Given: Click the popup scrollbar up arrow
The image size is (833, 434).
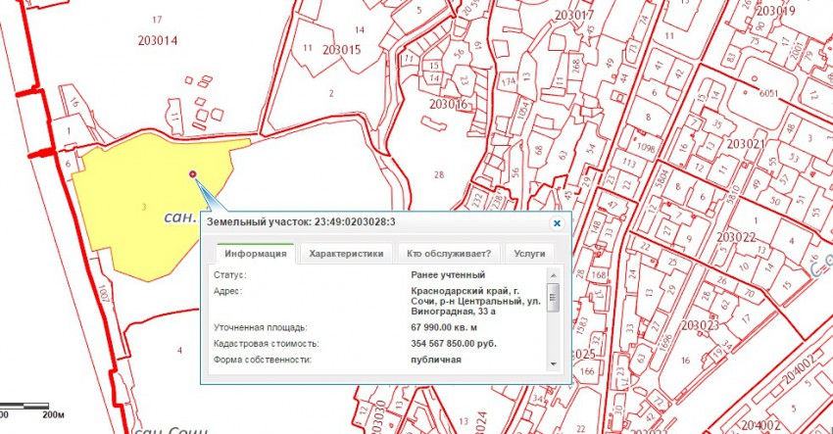Looking at the screenshot, I should [x=553, y=274].
